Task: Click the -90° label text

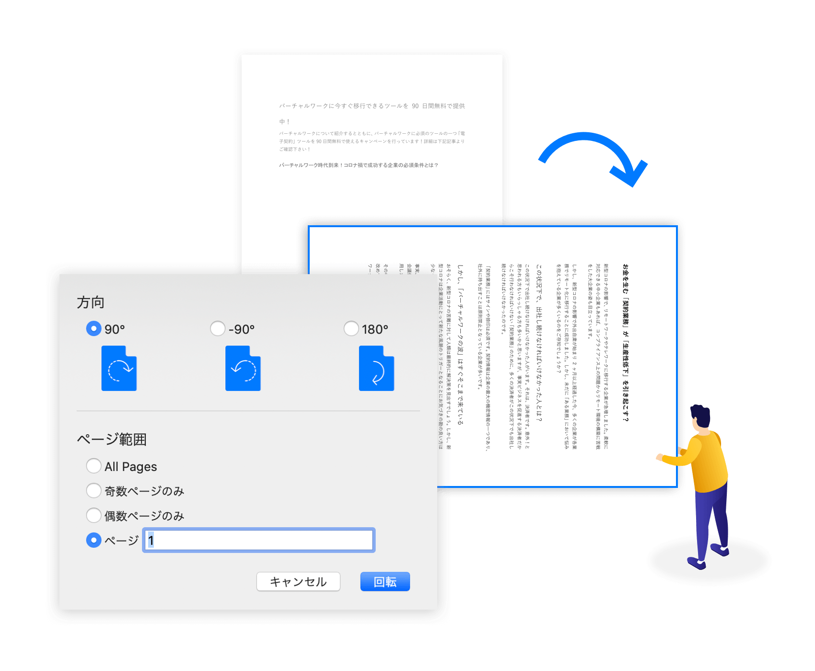Action: [x=242, y=329]
